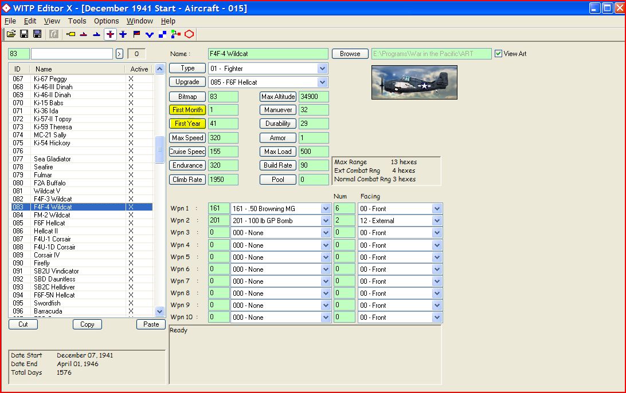Screen dimensions: 626x393
Task: Open the Upgrade dropdown showing F6F Hellcat
Action: 322,82
